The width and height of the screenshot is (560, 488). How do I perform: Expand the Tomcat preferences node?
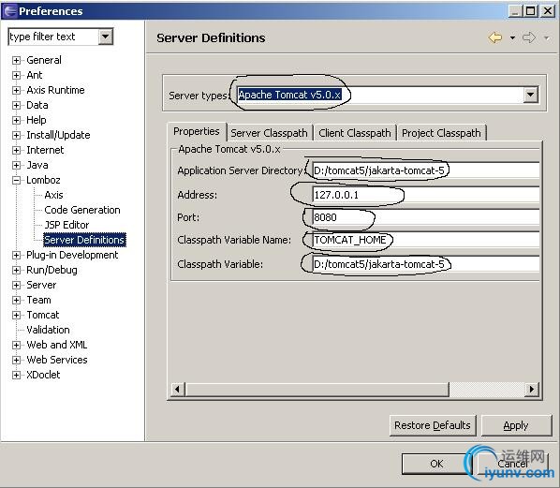pyautogui.click(x=16, y=315)
